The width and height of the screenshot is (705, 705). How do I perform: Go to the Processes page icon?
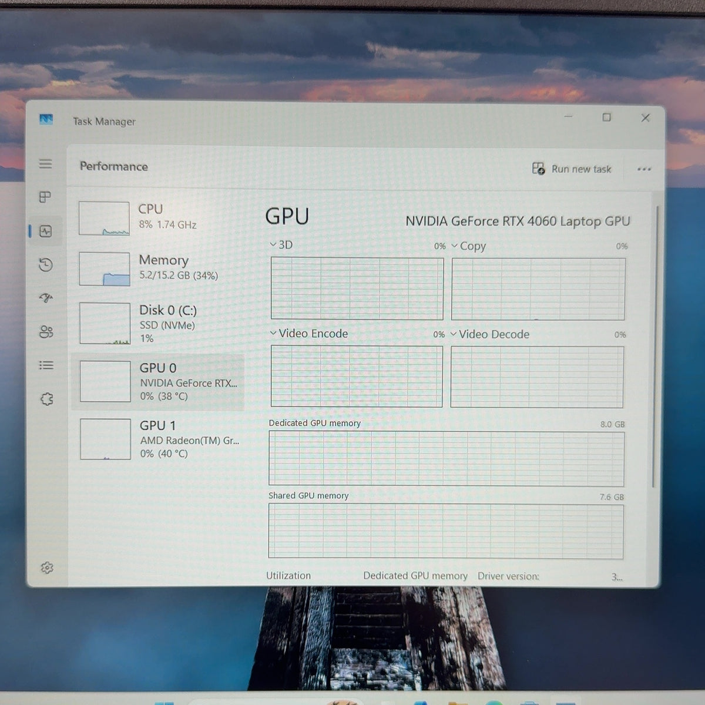coord(45,197)
